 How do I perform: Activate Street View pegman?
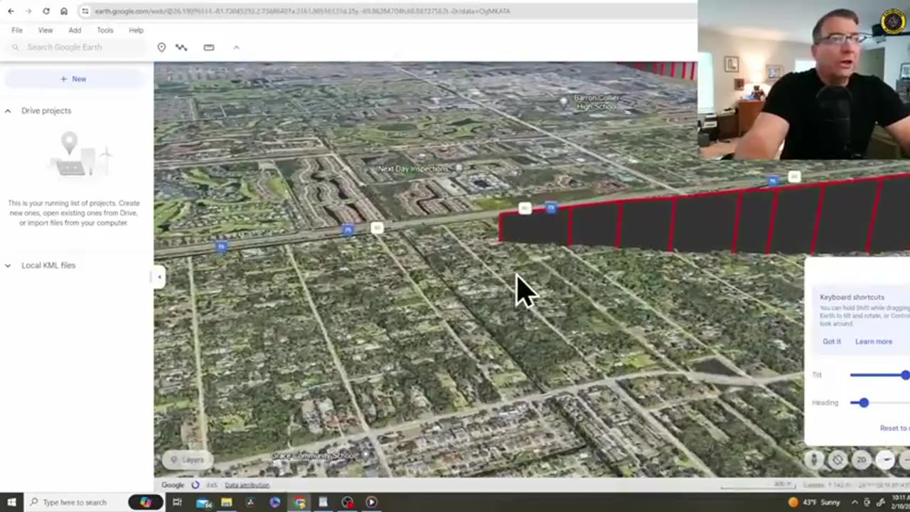815,460
